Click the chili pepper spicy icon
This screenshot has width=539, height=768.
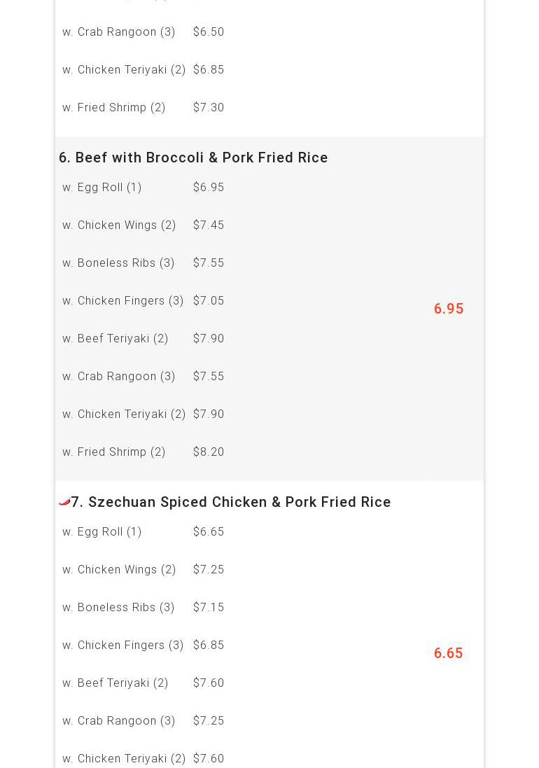(x=64, y=501)
